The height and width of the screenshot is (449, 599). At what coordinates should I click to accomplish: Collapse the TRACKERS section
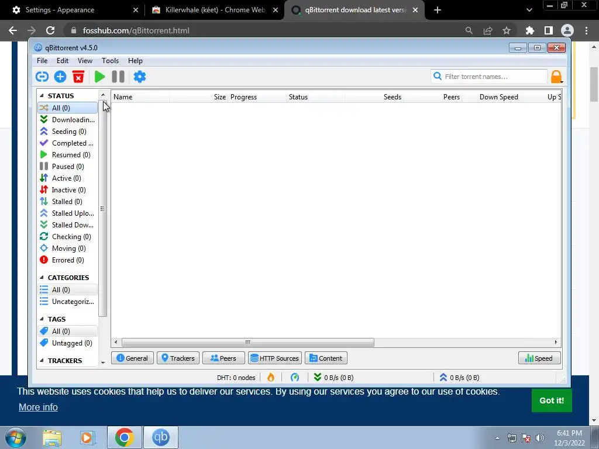pyautogui.click(x=42, y=360)
